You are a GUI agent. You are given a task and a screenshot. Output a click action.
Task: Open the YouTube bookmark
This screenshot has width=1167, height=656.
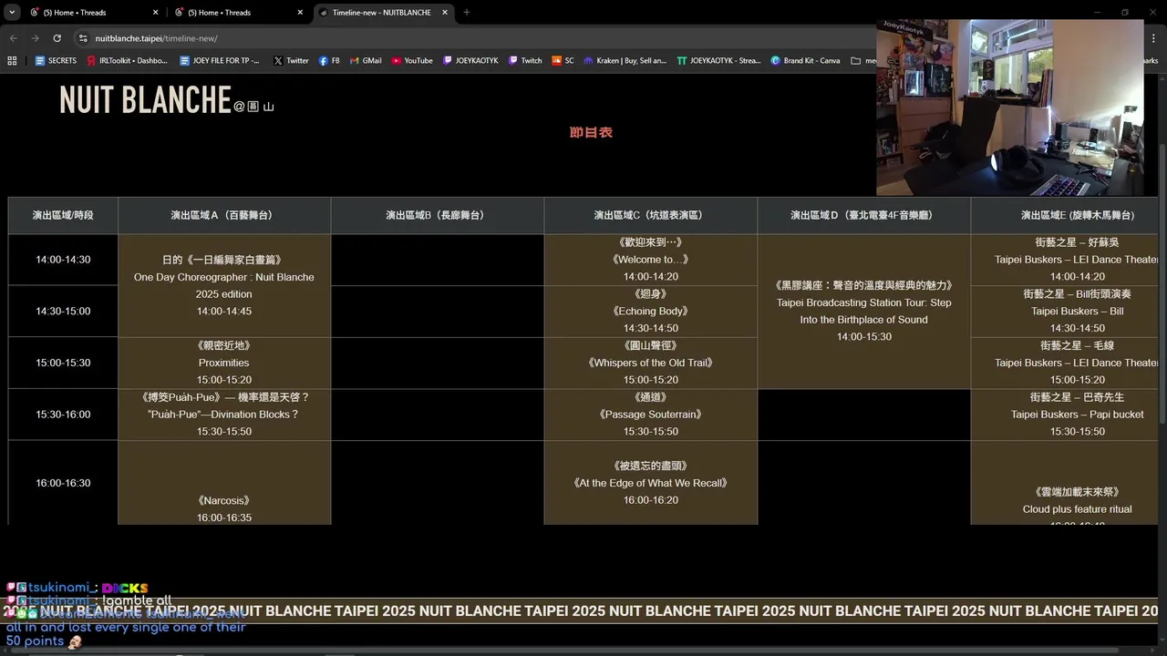click(x=412, y=61)
